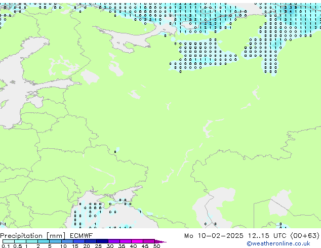Screen dimensions: 321x248
Task: Click the 0.1–0.5 mm legend color swatch
Action: point(9,241)
